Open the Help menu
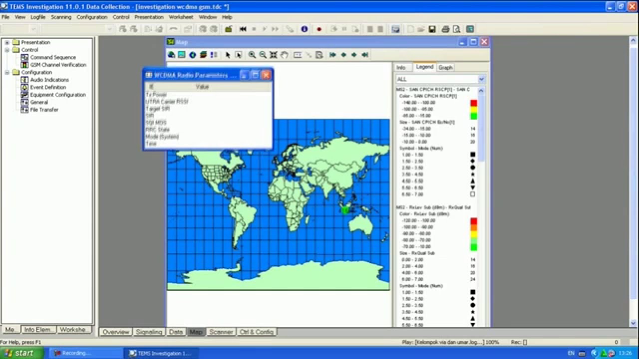 click(227, 17)
